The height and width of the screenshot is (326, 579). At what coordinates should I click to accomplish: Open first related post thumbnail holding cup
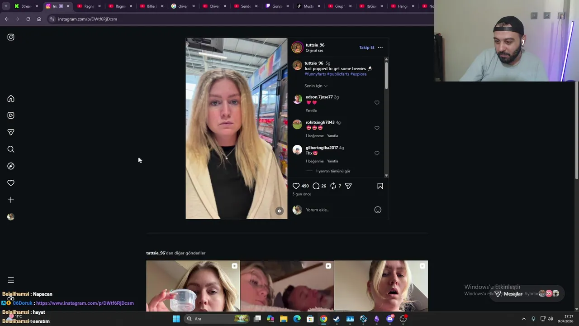pos(193,286)
